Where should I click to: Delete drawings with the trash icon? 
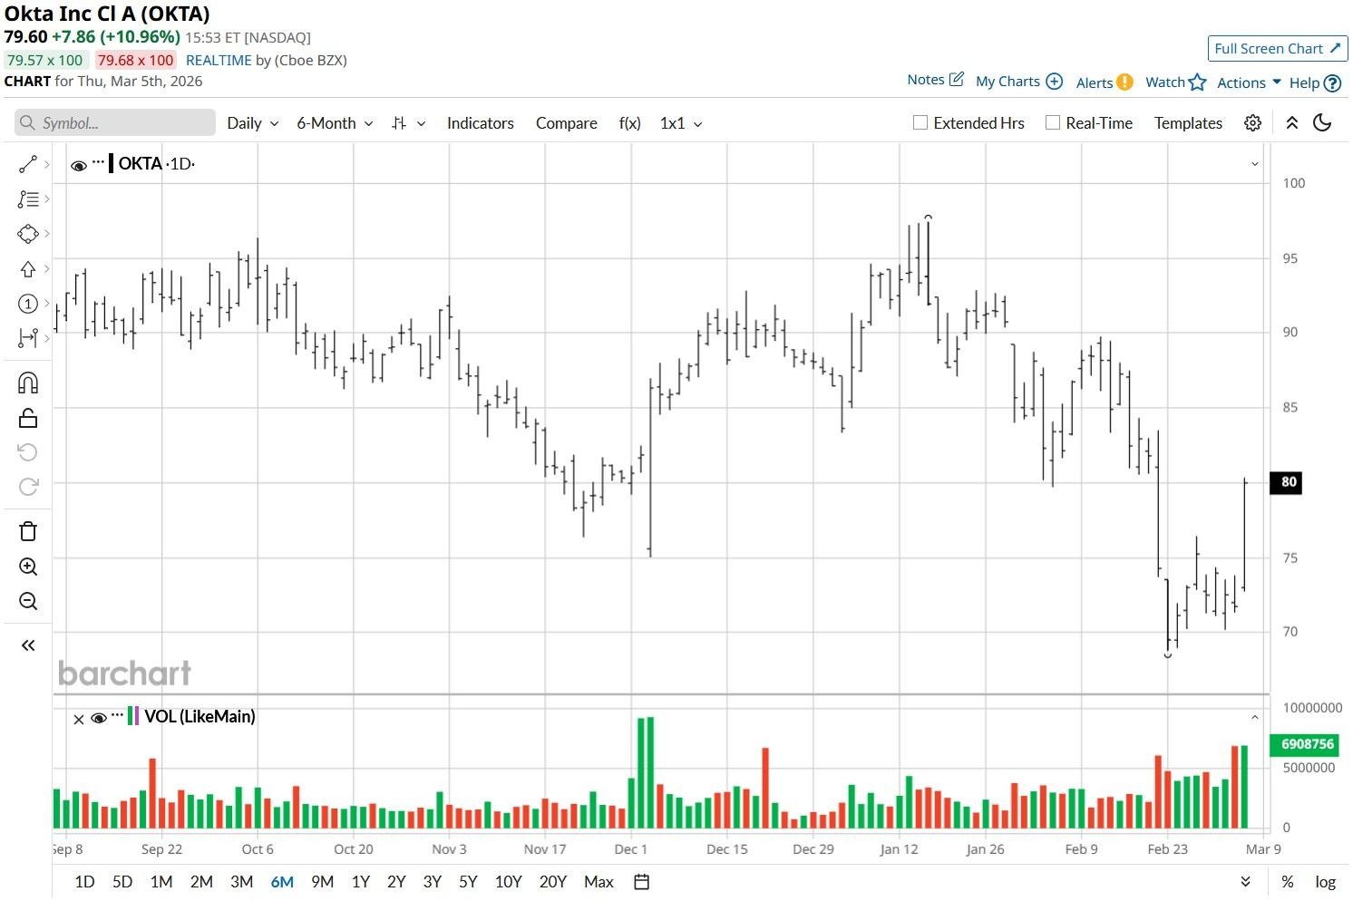click(28, 531)
